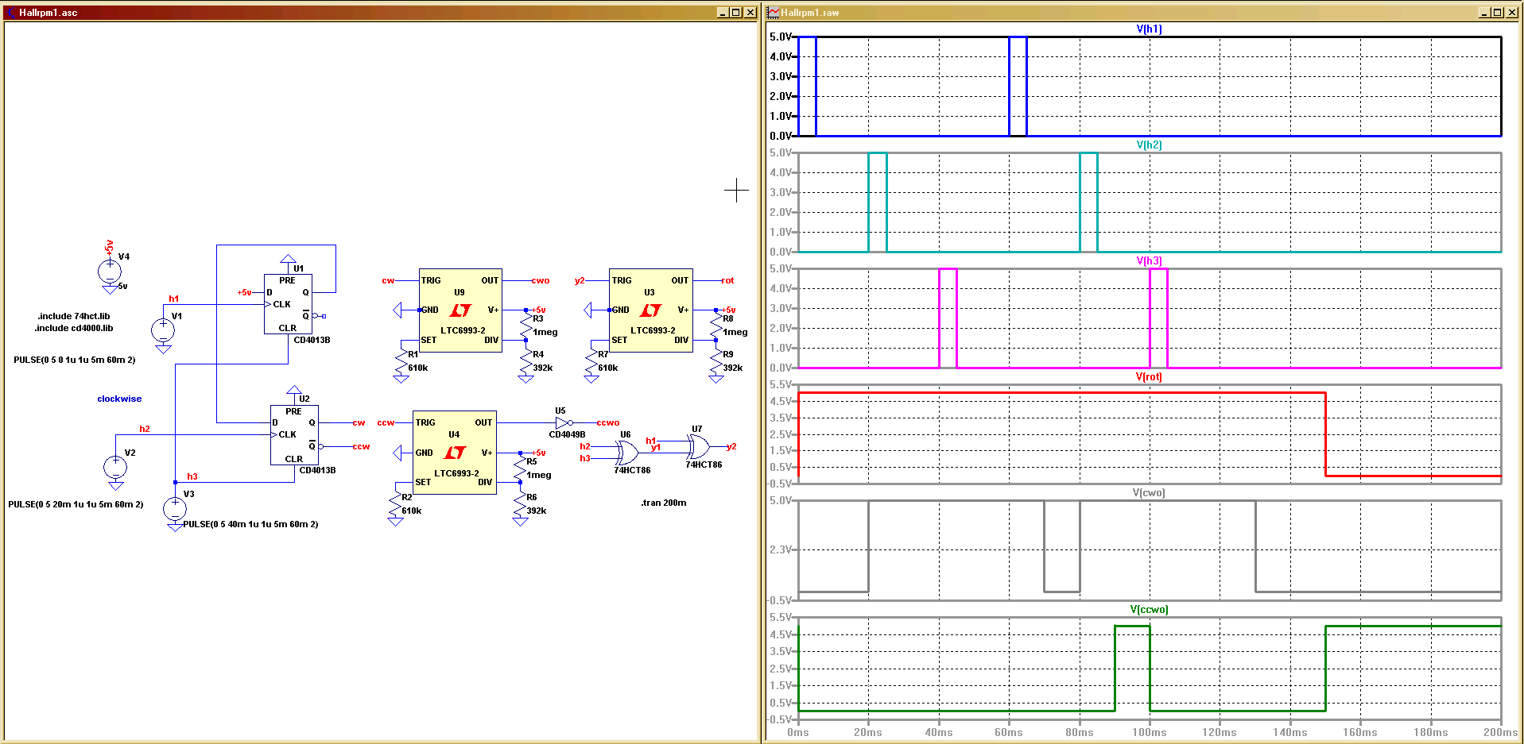Click PULSE(0 5 20m 1u 1u 5m 60m 2) text

[76, 504]
